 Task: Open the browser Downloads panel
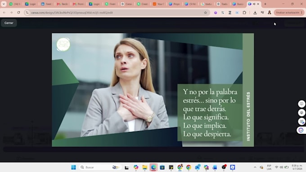pyautogui.click(x=255, y=13)
